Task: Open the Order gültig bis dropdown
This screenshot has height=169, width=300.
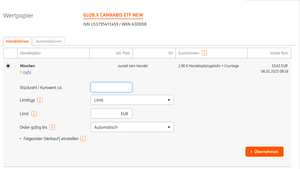Action: pos(132,127)
